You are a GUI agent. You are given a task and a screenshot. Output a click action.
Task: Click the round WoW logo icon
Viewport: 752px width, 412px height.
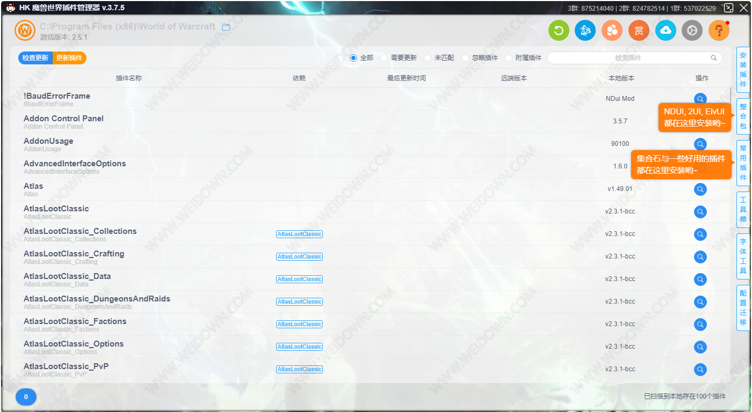(x=25, y=31)
